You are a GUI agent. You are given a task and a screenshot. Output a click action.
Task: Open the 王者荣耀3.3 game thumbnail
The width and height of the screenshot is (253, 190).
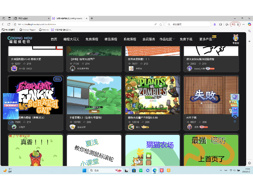pos(94,95)
